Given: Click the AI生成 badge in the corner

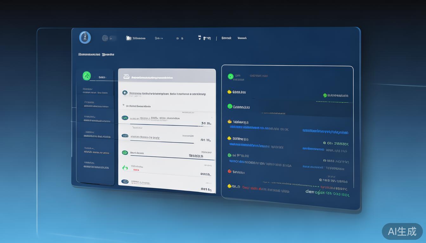Looking at the screenshot, I should [402, 231].
